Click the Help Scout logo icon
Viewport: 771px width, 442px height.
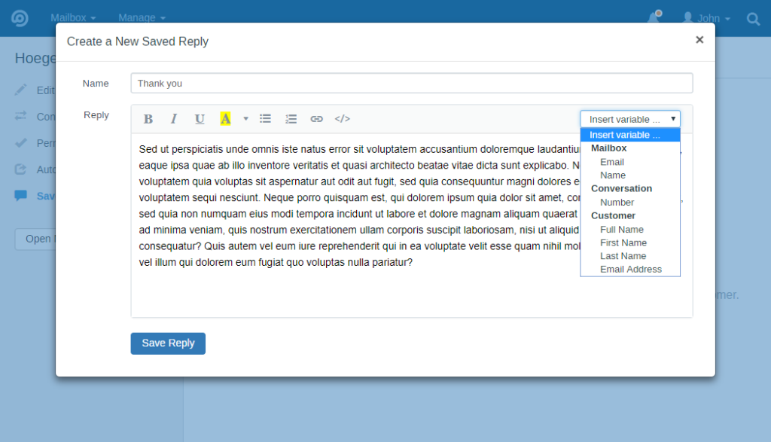pyautogui.click(x=19, y=18)
